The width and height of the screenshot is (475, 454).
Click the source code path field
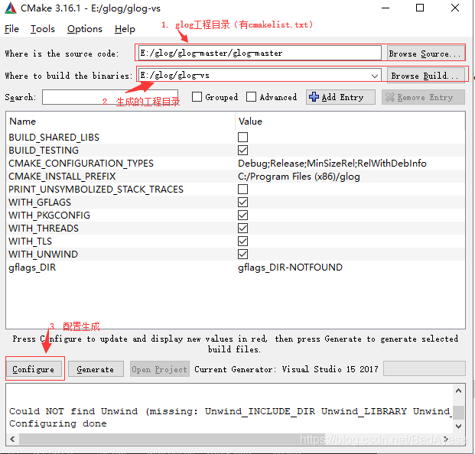tap(259, 54)
